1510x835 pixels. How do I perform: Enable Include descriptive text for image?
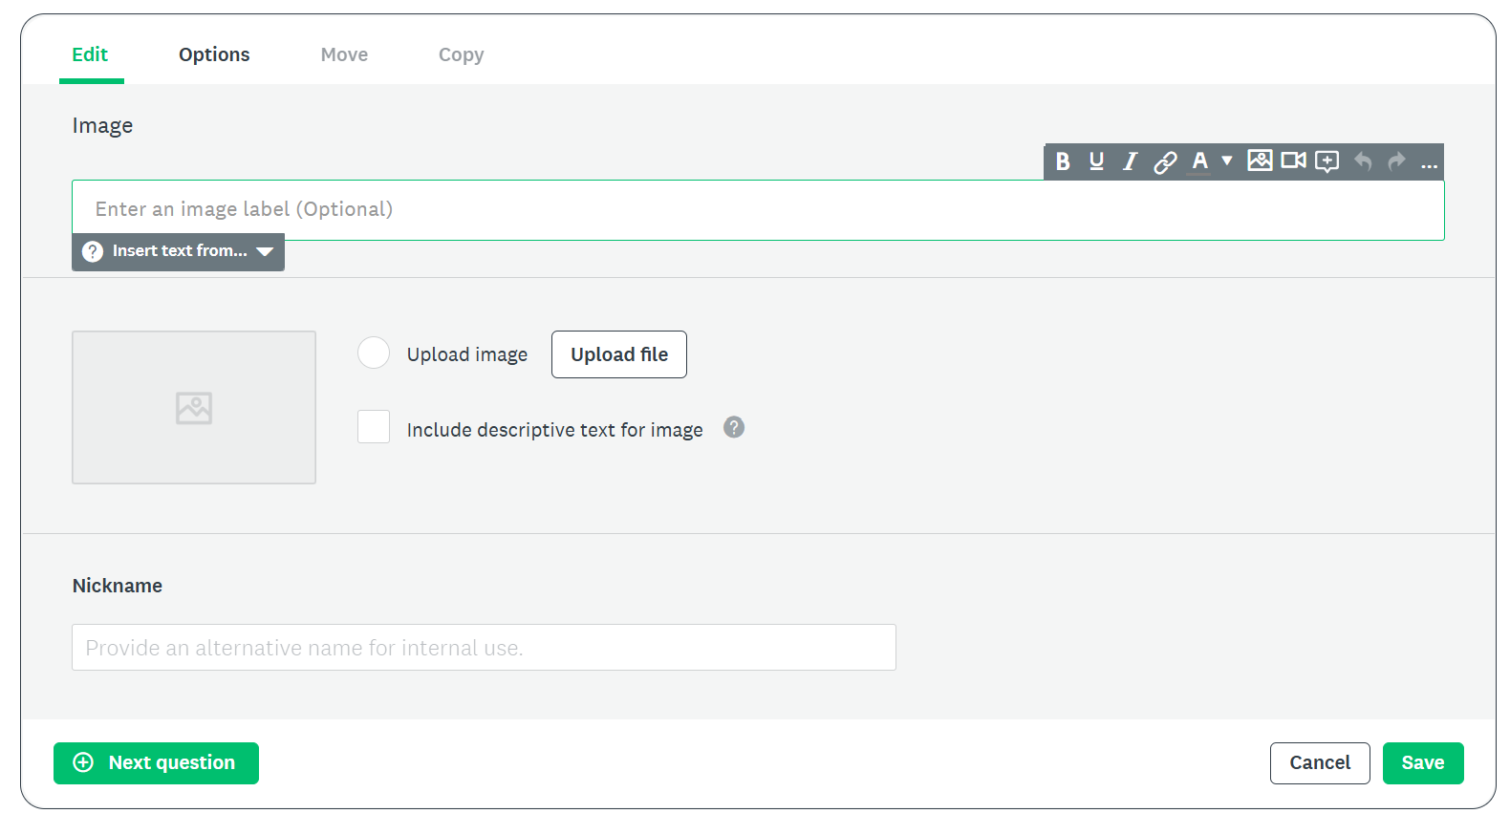pos(374,427)
